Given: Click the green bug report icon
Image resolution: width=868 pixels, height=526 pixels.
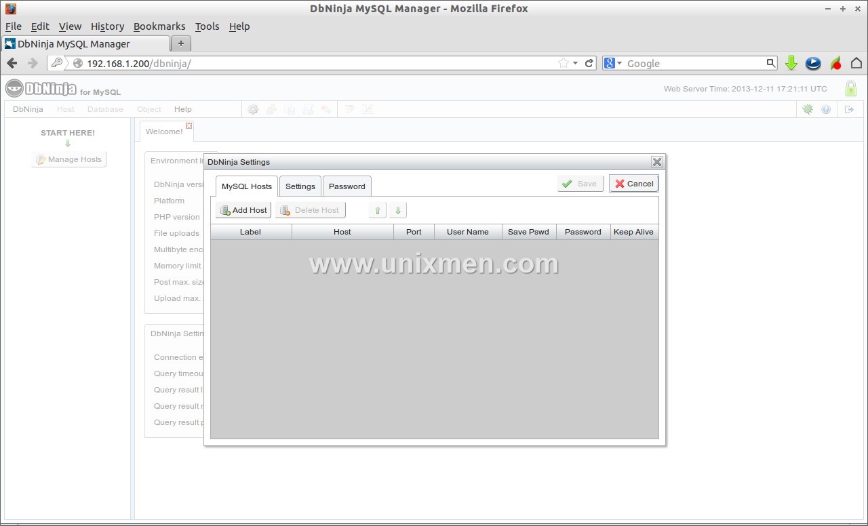Looking at the screenshot, I should [808, 109].
